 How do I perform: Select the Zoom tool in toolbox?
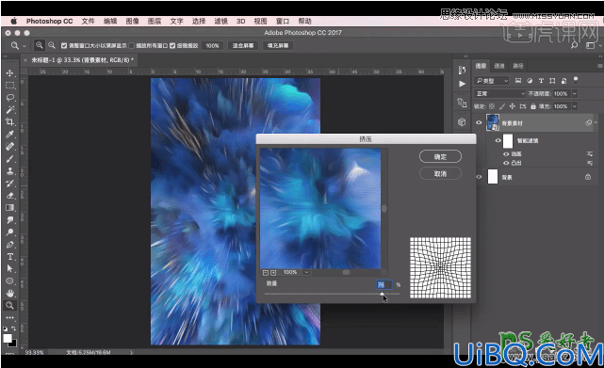pyautogui.click(x=10, y=306)
